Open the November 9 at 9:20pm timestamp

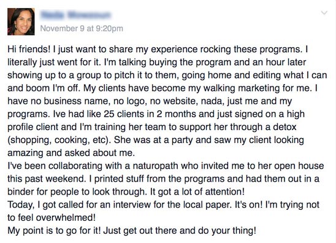[82, 28]
